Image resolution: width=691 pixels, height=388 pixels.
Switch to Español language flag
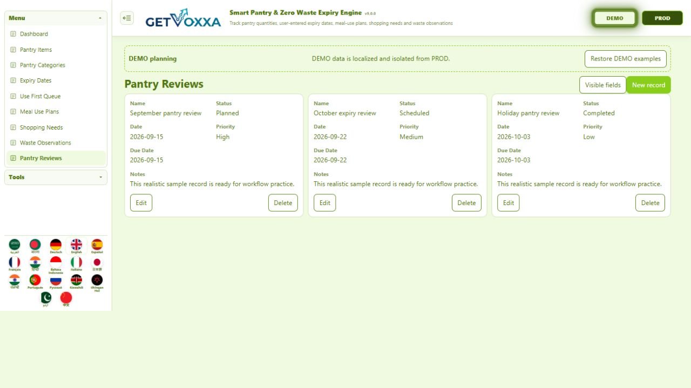97,244
